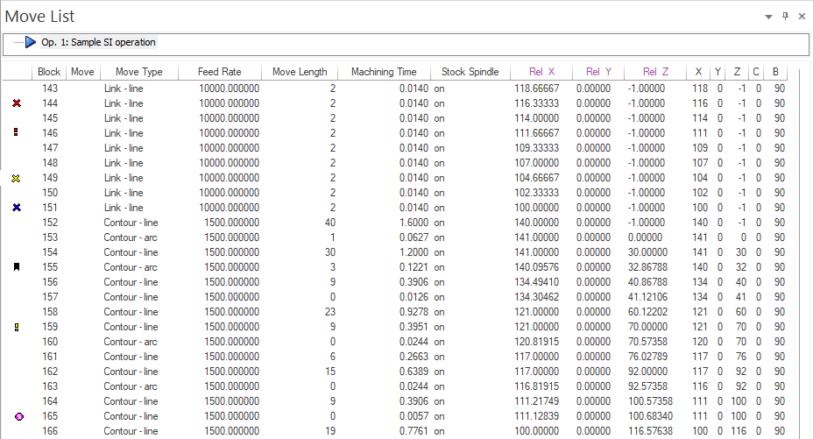Open the Move List panel options dropdown
The height and width of the screenshot is (439, 813).
pos(768,16)
